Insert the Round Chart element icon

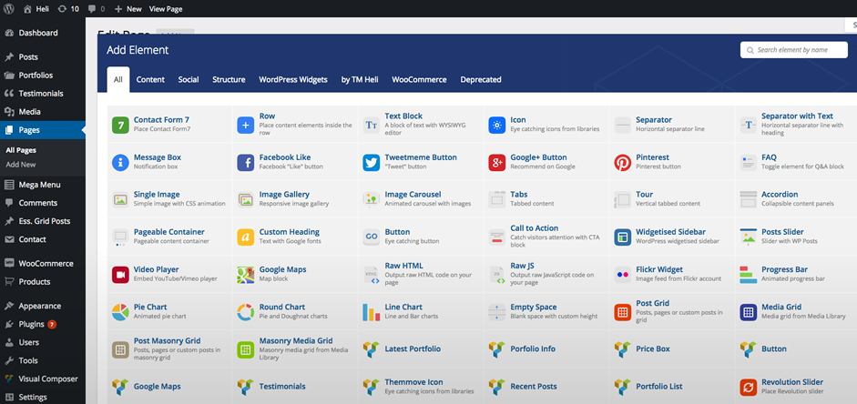click(x=245, y=312)
